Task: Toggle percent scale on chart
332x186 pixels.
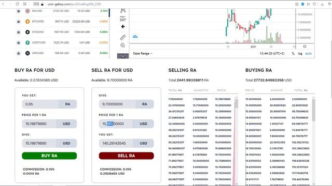Action: pos(293,54)
